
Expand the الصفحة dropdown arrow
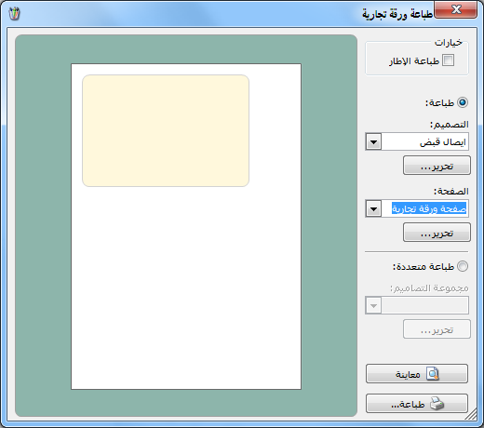(373, 208)
